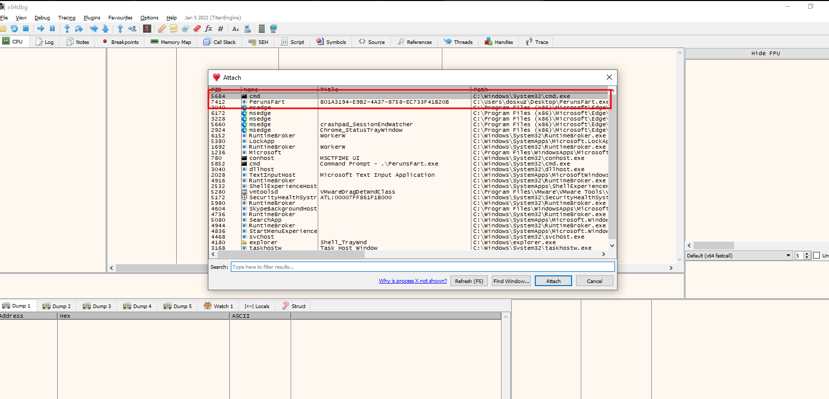Increase the argument count spinner value
This screenshot has width=829, height=399.
click(x=808, y=253)
